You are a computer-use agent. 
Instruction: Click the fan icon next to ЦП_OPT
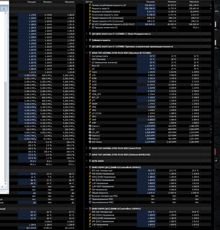point(90,133)
